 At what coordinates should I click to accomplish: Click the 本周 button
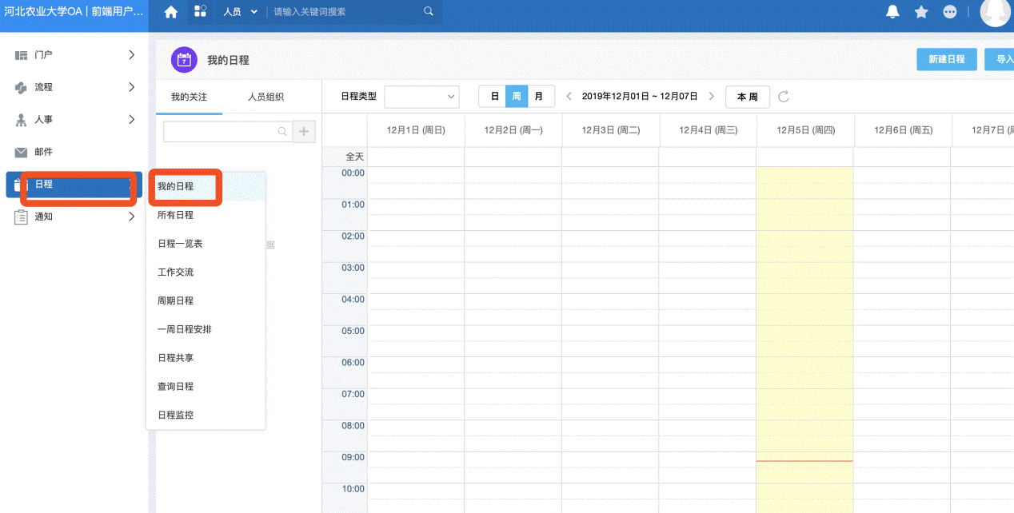(747, 96)
